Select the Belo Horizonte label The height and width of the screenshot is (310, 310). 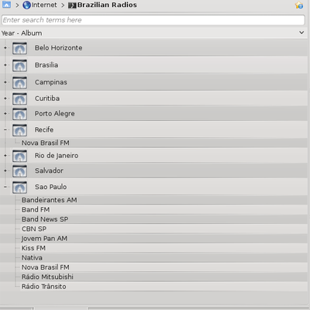click(x=59, y=48)
